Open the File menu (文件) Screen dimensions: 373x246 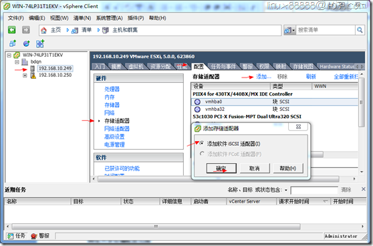tap(15, 18)
